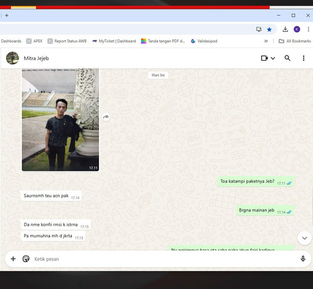Viewport: 313px width, 289px height.
Task: Click the message Brgna mainan jeb
Action: click(x=265, y=210)
